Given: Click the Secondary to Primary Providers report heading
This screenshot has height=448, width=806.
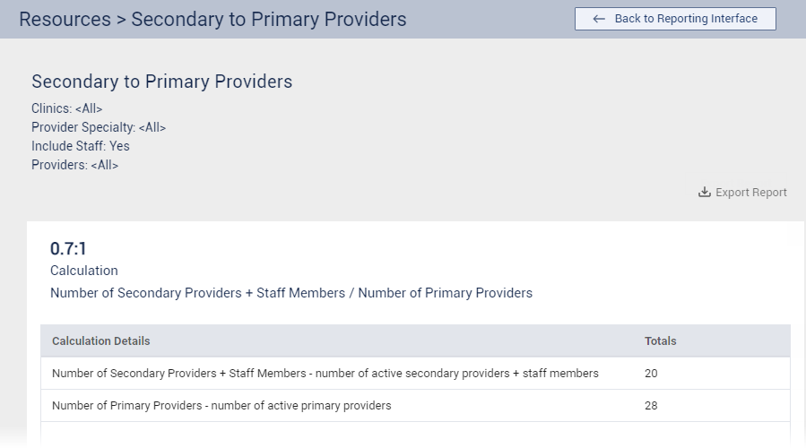Looking at the screenshot, I should (x=162, y=82).
